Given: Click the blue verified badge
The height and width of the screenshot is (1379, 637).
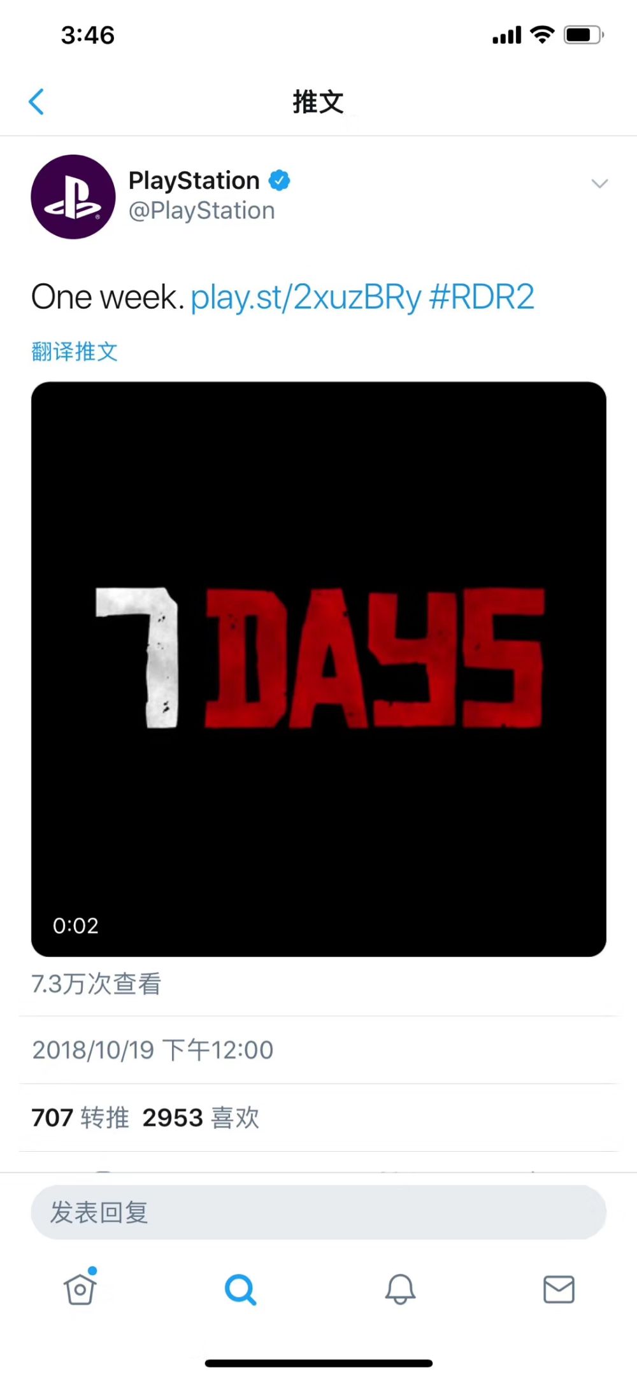Looking at the screenshot, I should coord(279,181).
